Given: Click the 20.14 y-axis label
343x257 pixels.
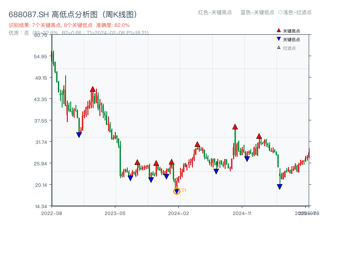Looking at the screenshot, I should point(41,185).
